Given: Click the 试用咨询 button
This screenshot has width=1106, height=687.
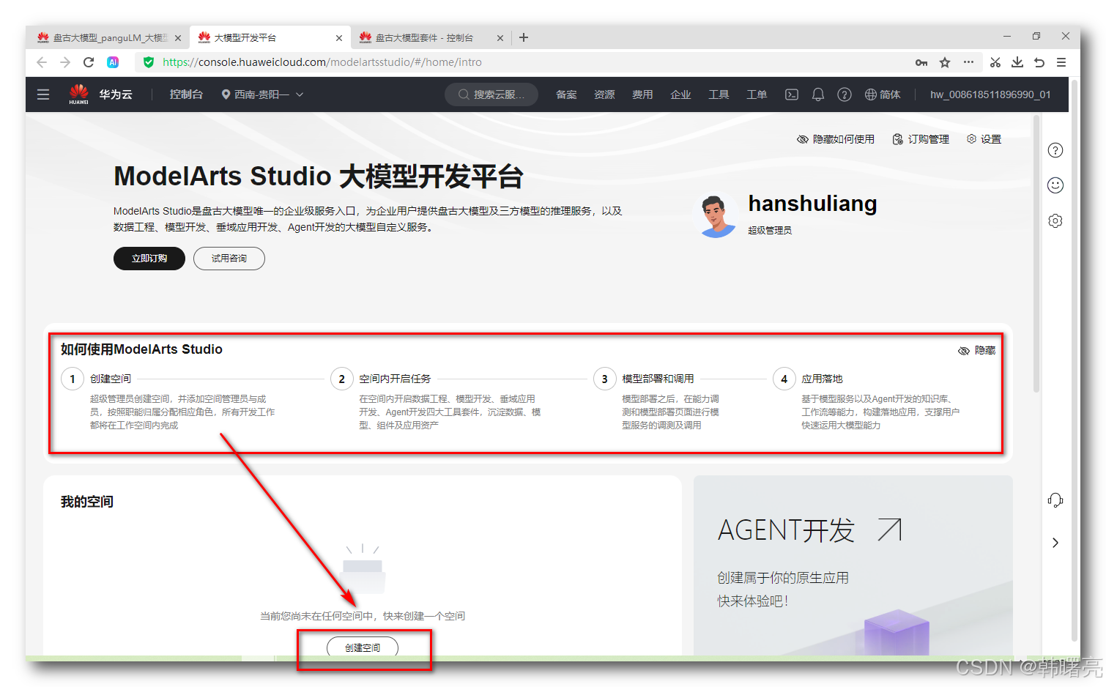Looking at the screenshot, I should [x=229, y=259].
